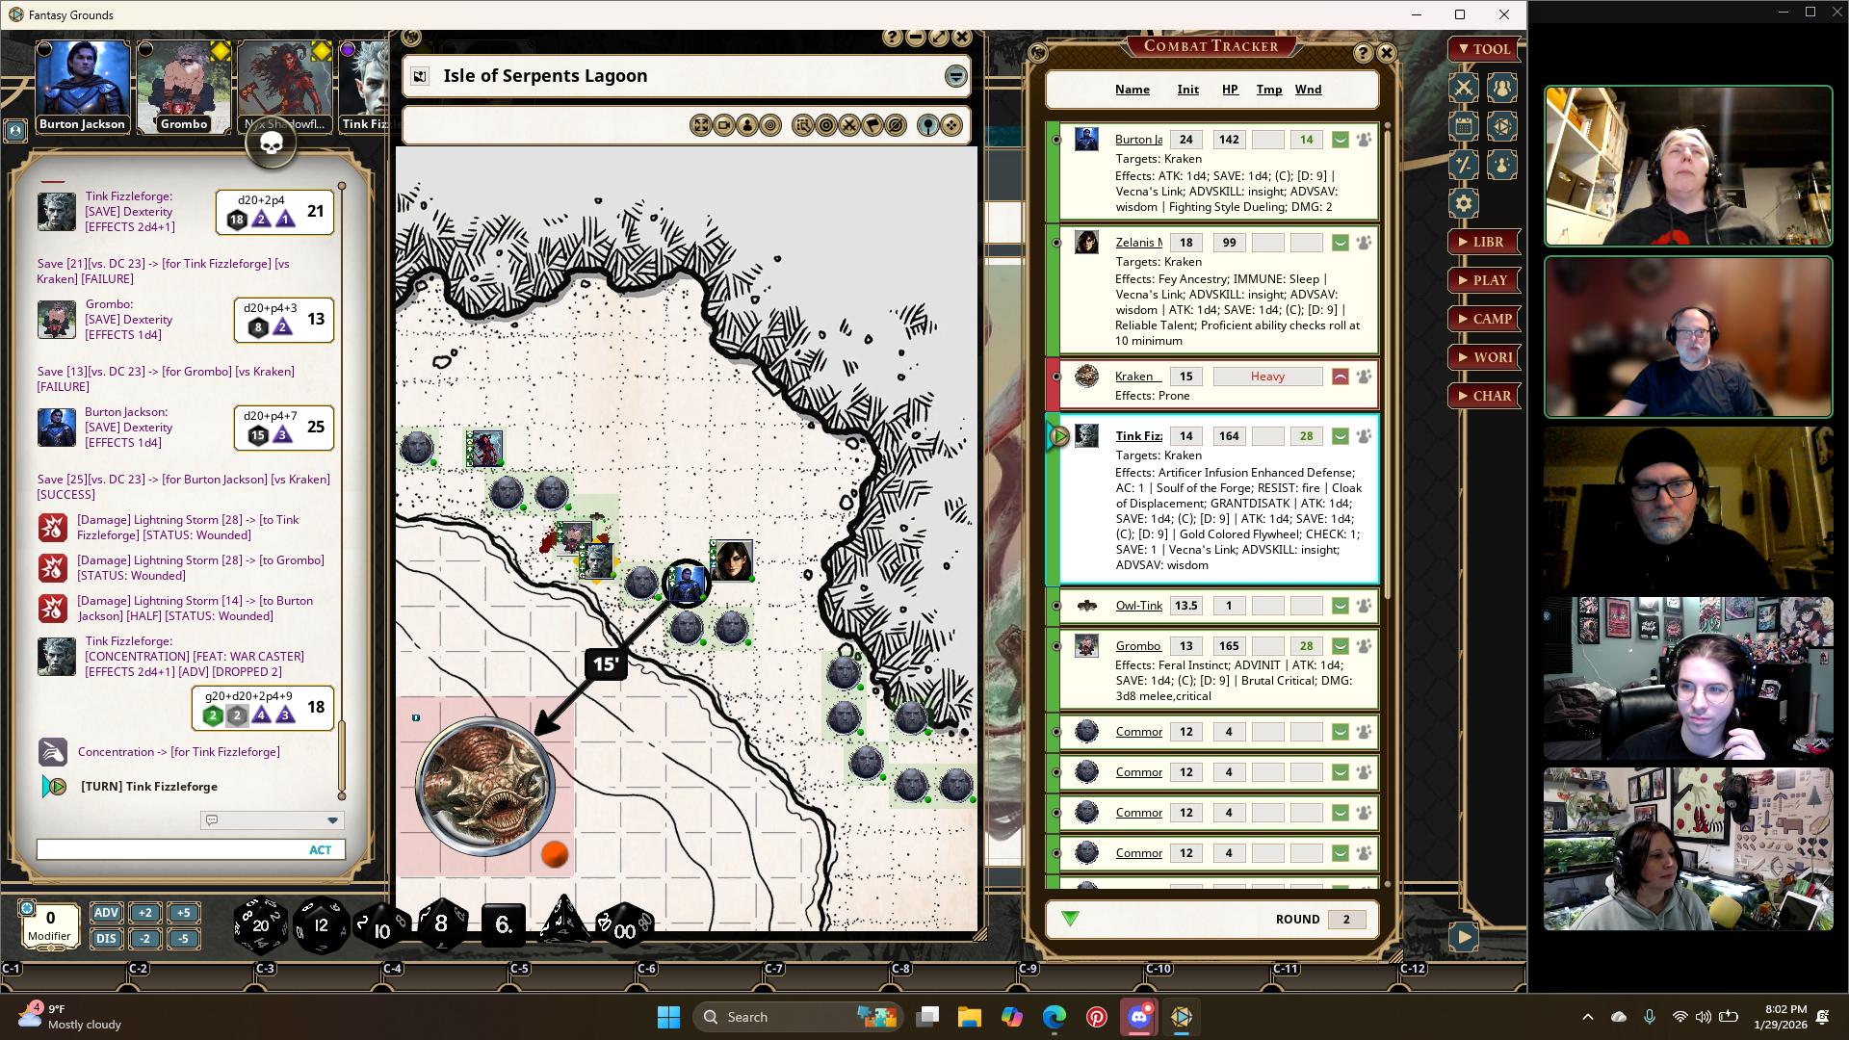Open the chat mode dropdown
Image resolution: width=1849 pixels, height=1040 pixels.
(x=332, y=820)
